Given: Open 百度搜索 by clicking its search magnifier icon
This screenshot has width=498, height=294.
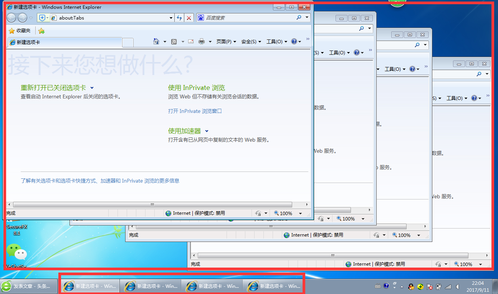Looking at the screenshot, I should coord(298,18).
